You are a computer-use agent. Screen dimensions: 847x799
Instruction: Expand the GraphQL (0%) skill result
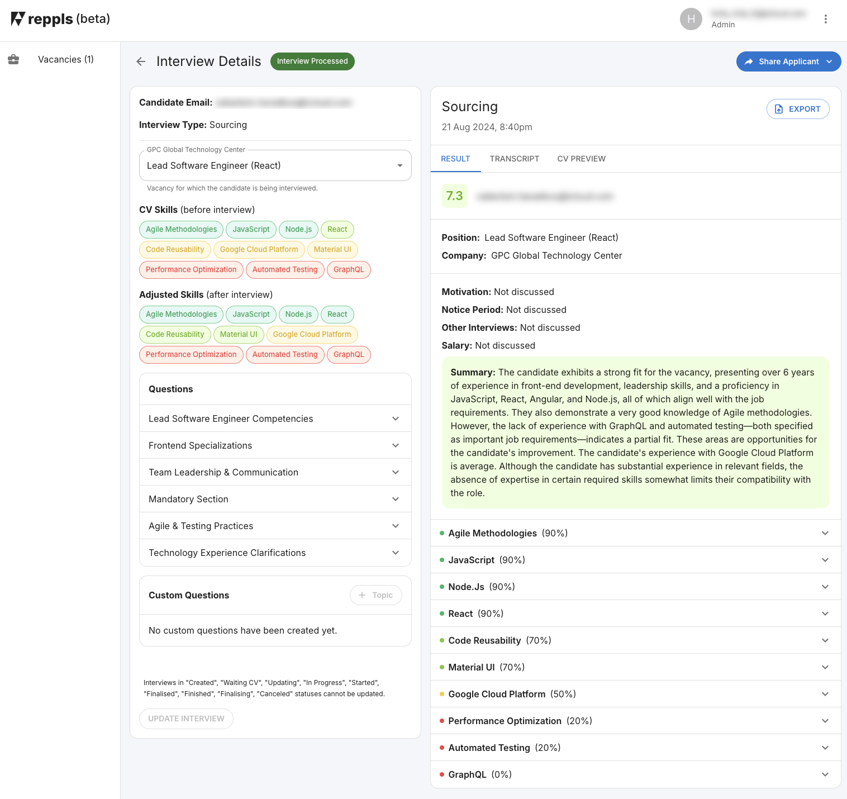click(x=635, y=774)
